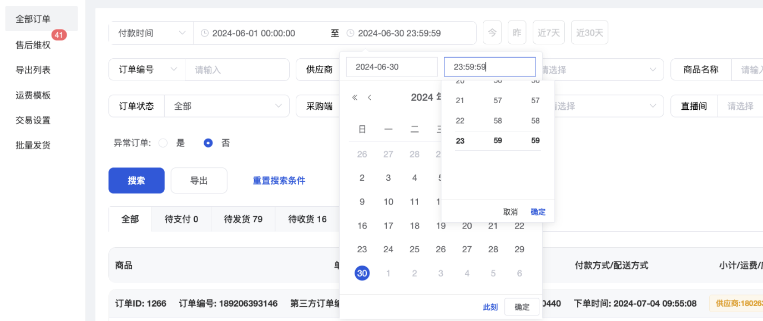The width and height of the screenshot is (763, 321).
Task: Click the previous month arrow icon
Action: tap(370, 98)
